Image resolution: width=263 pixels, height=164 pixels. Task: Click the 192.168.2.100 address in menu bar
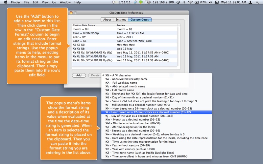pyautogui.click(x=163, y=2)
